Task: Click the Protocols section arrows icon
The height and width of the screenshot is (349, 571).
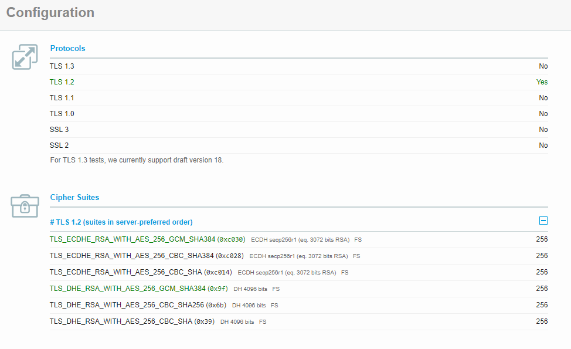Action: click(x=25, y=57)
